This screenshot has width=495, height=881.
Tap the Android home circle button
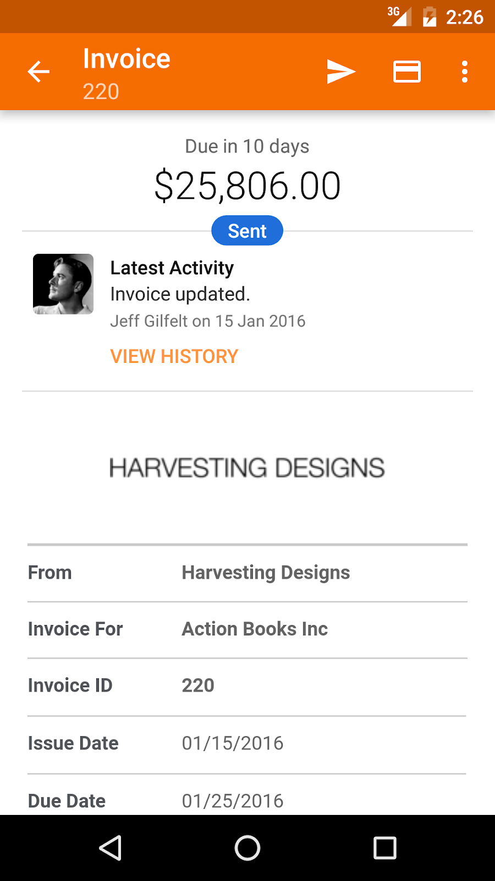click(248, 848)
